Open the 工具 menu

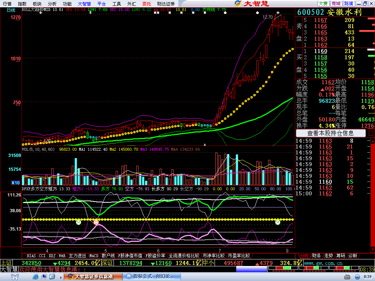tap(116, 4)
